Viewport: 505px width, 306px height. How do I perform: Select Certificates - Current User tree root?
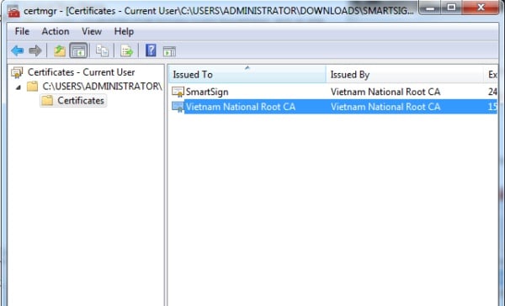pos(81,72)
